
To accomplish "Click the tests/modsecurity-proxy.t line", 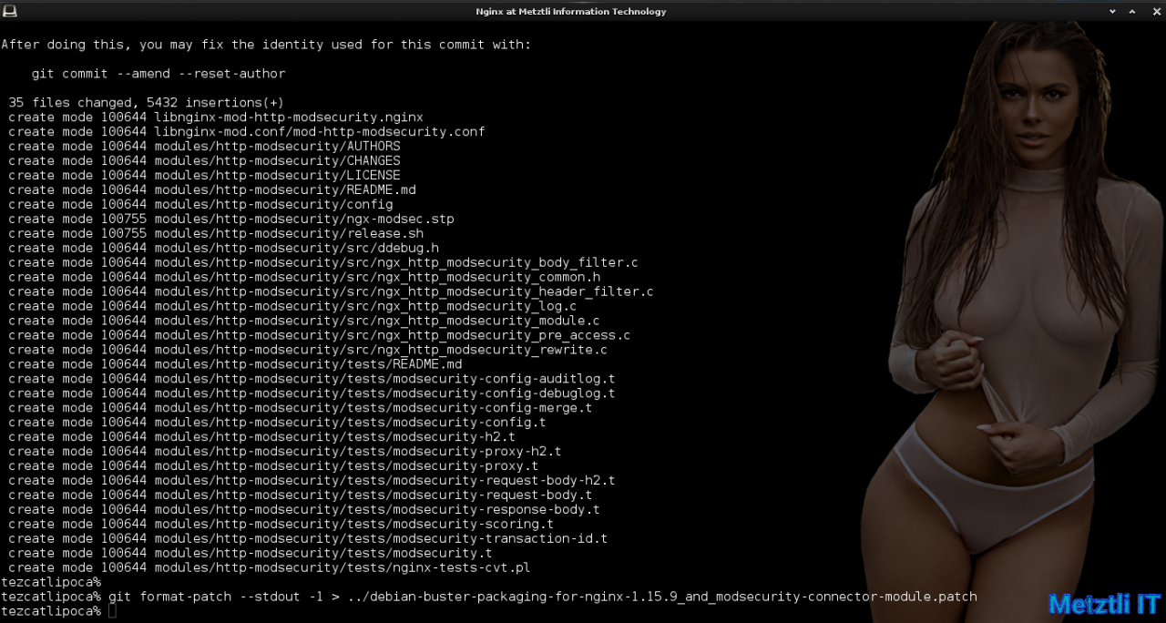I will point(273,467).
